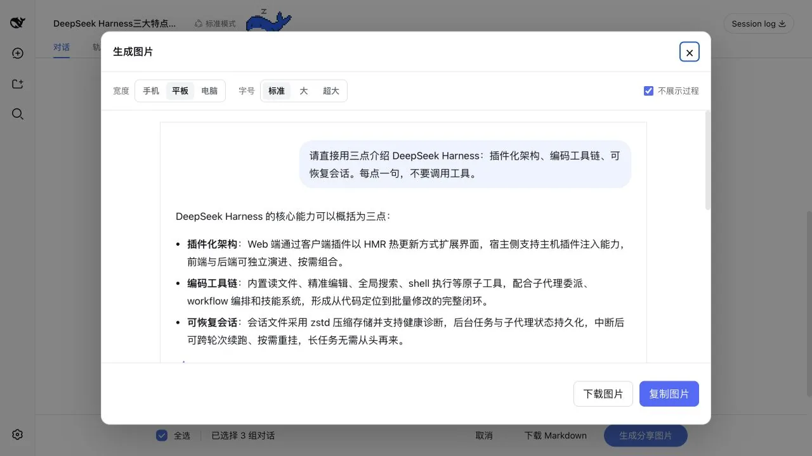812x456 pixels.
Task: Click the 复制图片 button
Action: coord(669,393)
